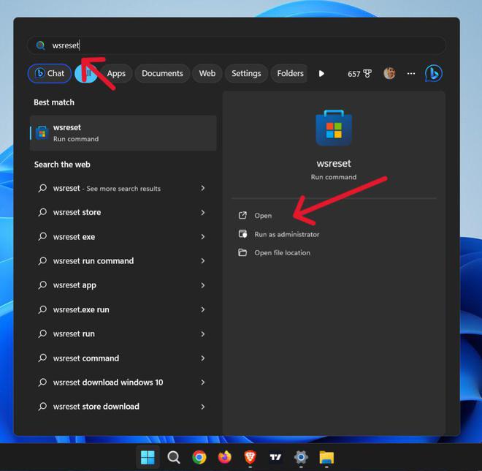
Task: Click in the search text field containing wsreset
Action: [237, 45]
